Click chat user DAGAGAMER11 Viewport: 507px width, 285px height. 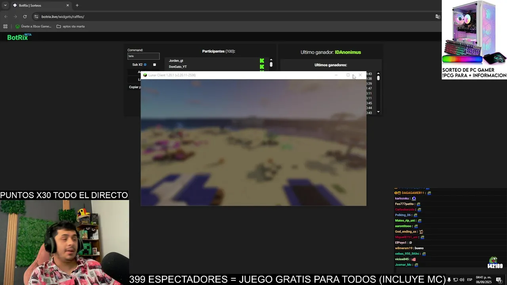pyautogui.click(x=413, y=193)
